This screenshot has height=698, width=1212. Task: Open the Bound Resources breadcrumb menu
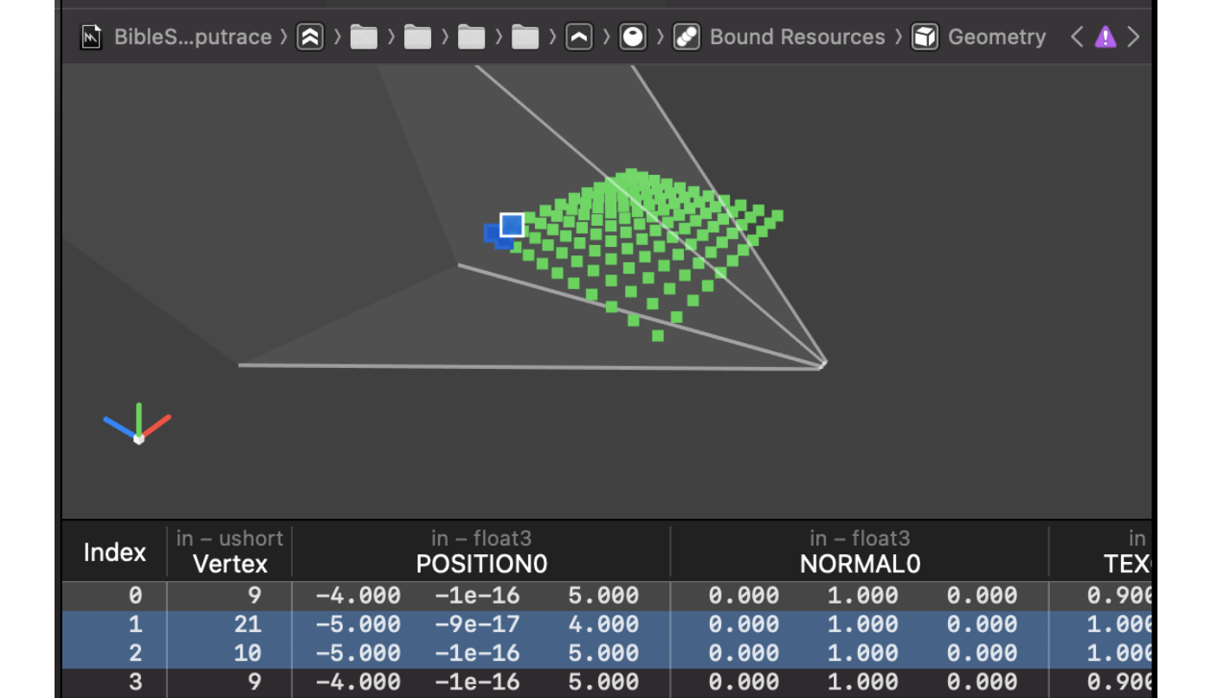[796, 36]
